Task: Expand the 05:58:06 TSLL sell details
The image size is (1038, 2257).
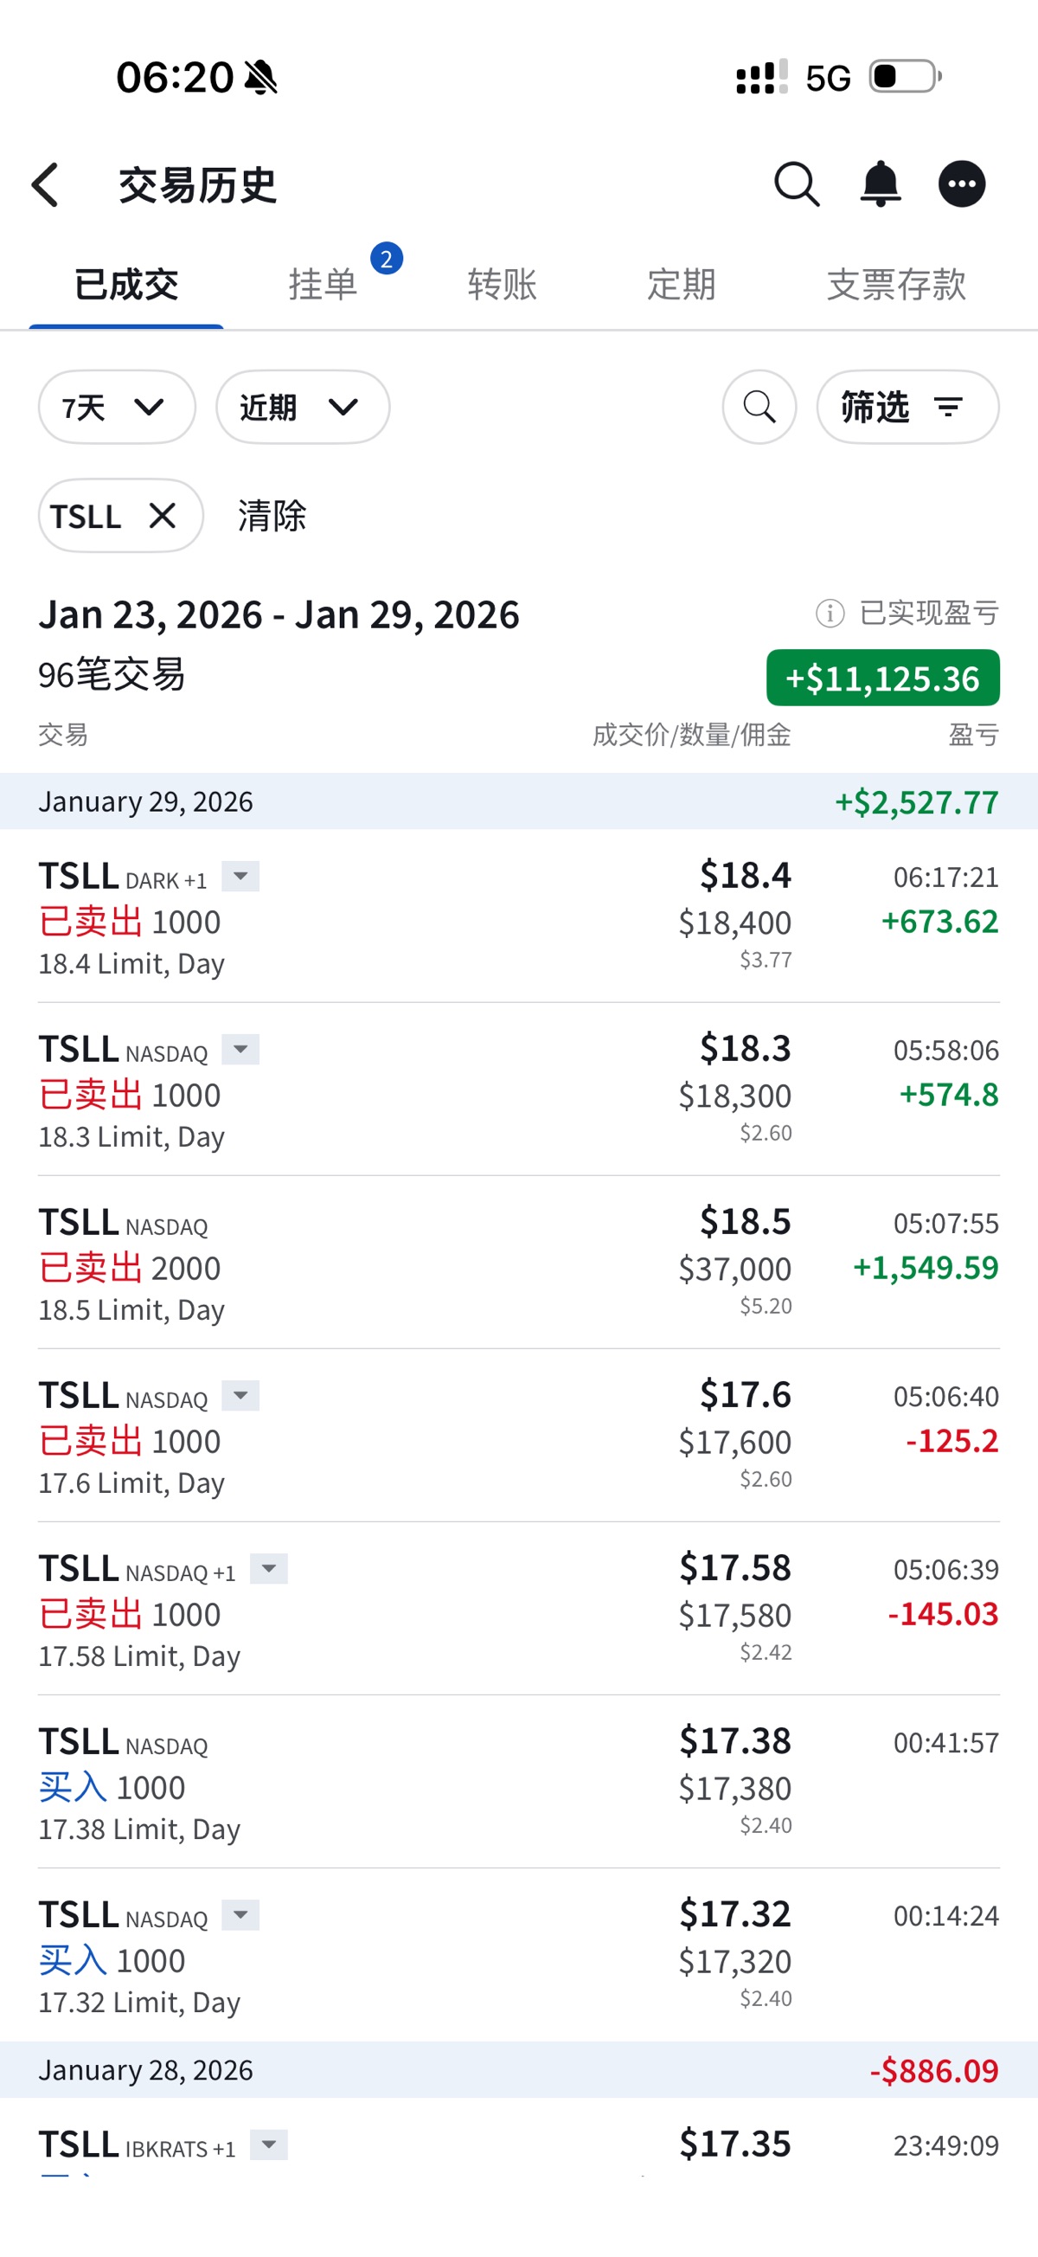Action: [240, 1049]
